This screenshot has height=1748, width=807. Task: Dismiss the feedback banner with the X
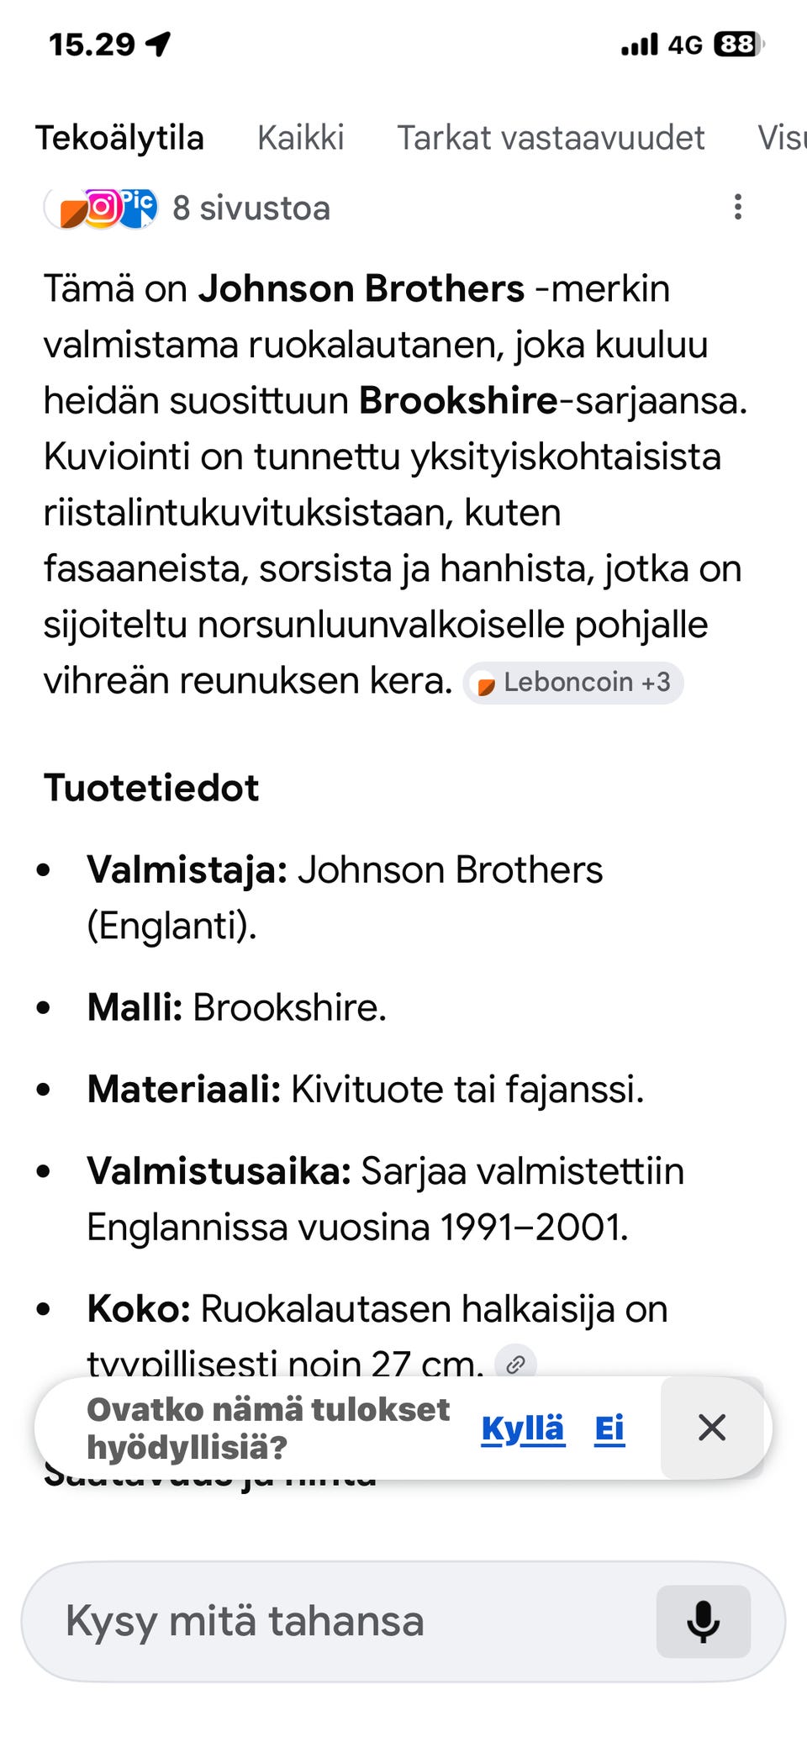[x=712, y=1427]
